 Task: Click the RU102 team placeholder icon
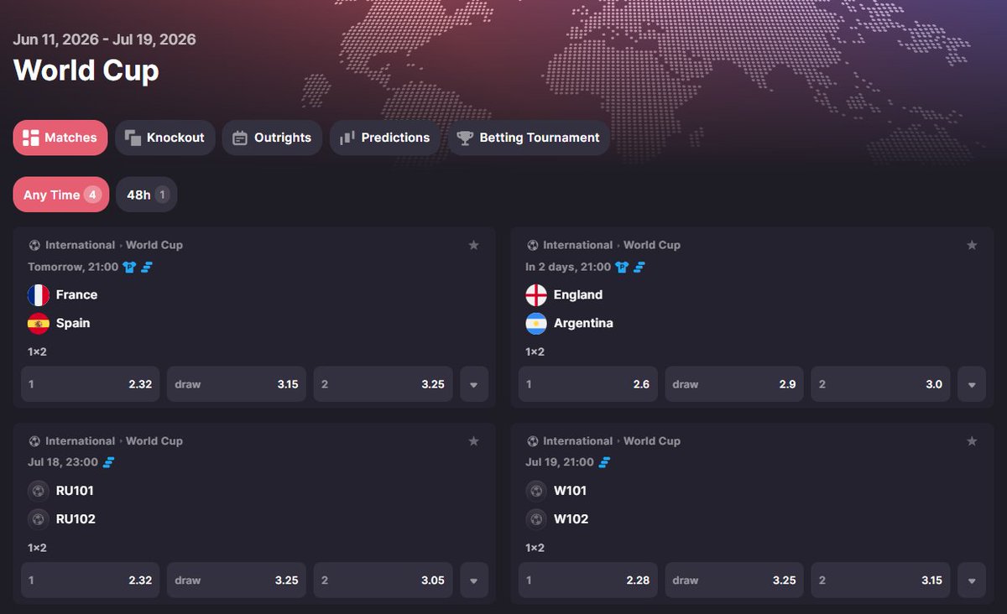[39, 519]
